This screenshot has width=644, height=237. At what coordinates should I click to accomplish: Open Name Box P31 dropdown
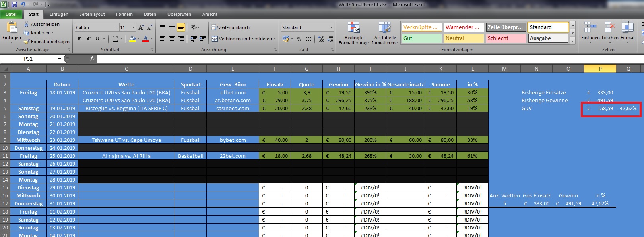[60, 59]
